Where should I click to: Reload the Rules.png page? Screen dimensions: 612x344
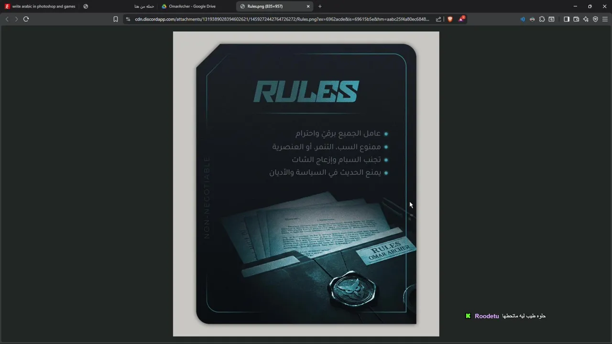click(x=26, y=19)
